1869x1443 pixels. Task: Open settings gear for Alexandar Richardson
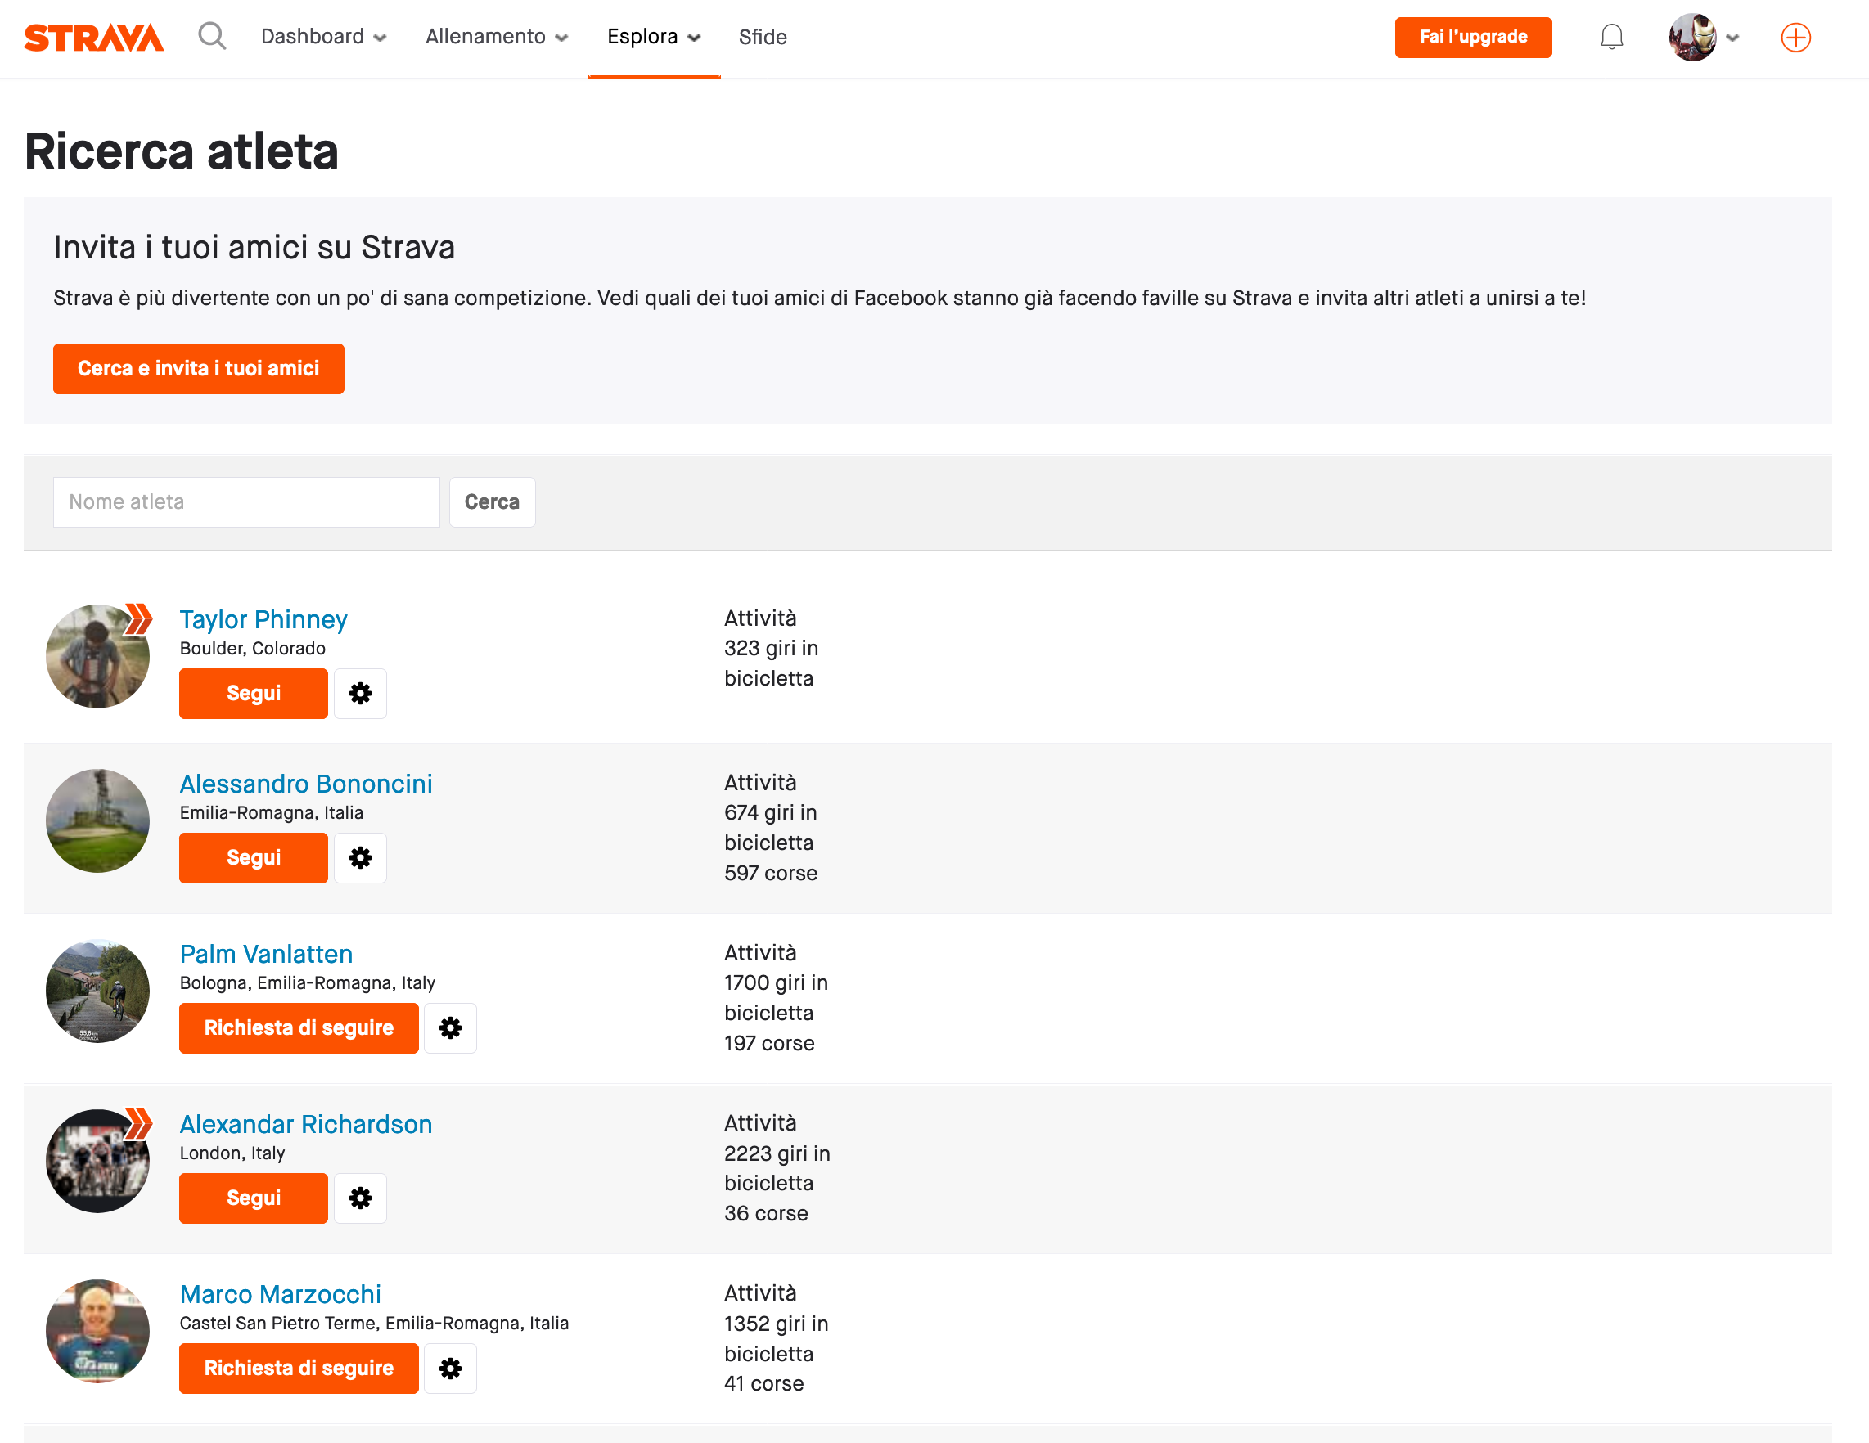(360, 1198)
